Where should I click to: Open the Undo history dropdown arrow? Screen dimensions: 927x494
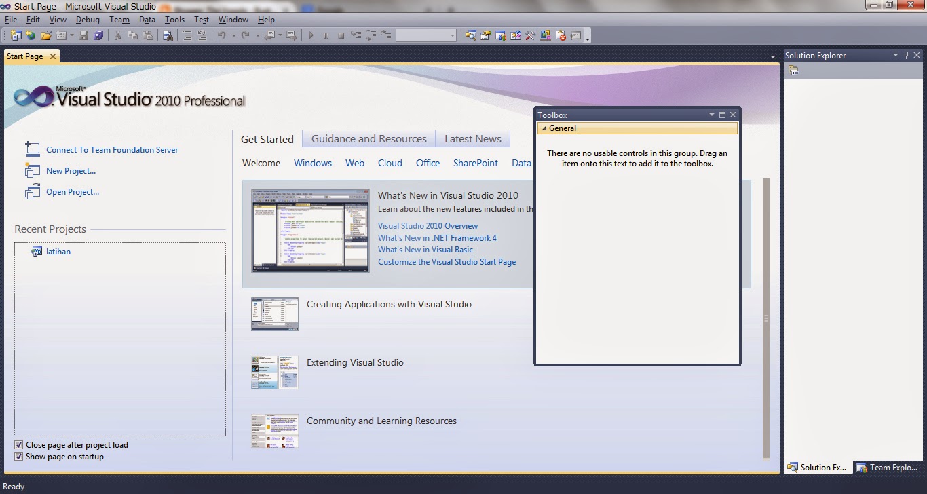233,35
